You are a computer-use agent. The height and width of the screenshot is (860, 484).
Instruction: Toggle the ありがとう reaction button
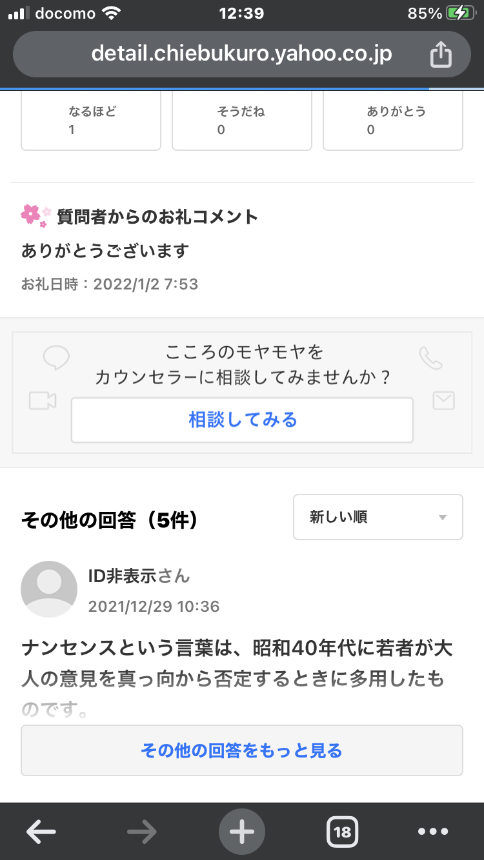click(x=392, y=121)
